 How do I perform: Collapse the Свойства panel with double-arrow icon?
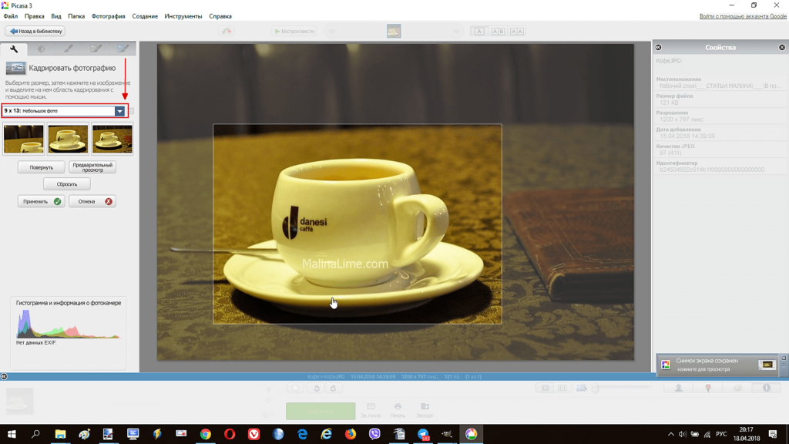click(x=658, y=48)
